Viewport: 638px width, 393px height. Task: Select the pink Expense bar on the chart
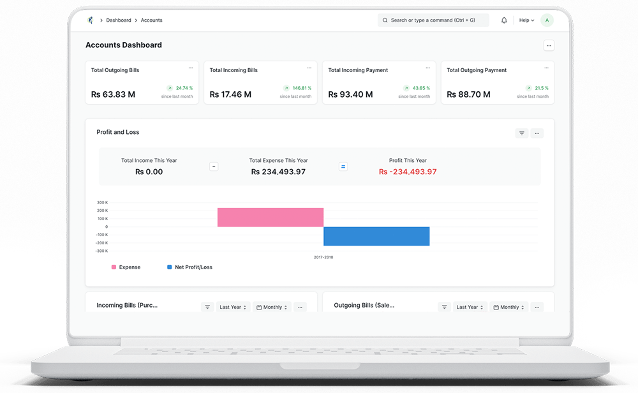271,217
